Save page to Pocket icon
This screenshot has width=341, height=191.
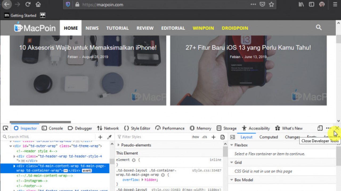pos(262,5)
